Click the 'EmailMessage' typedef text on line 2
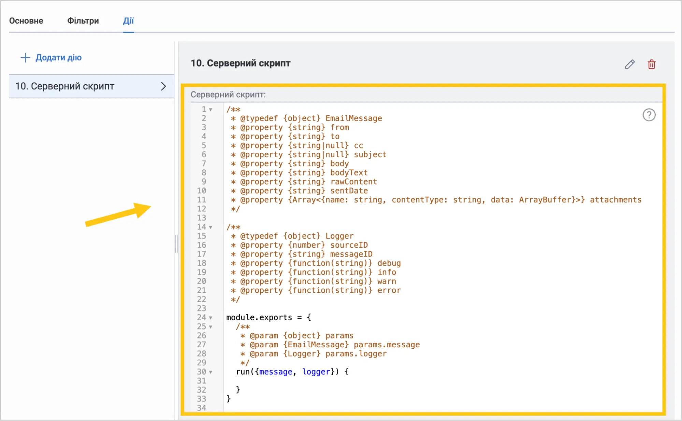The image size is (682, 421). coord(353,118)
